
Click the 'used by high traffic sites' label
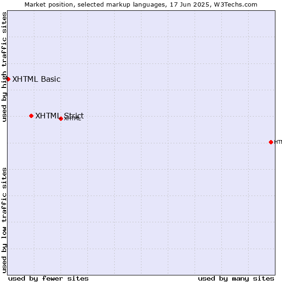point(4,67)
